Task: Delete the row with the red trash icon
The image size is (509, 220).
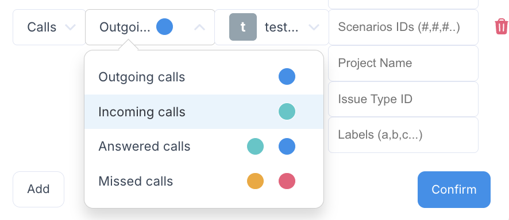Action: 501,26
